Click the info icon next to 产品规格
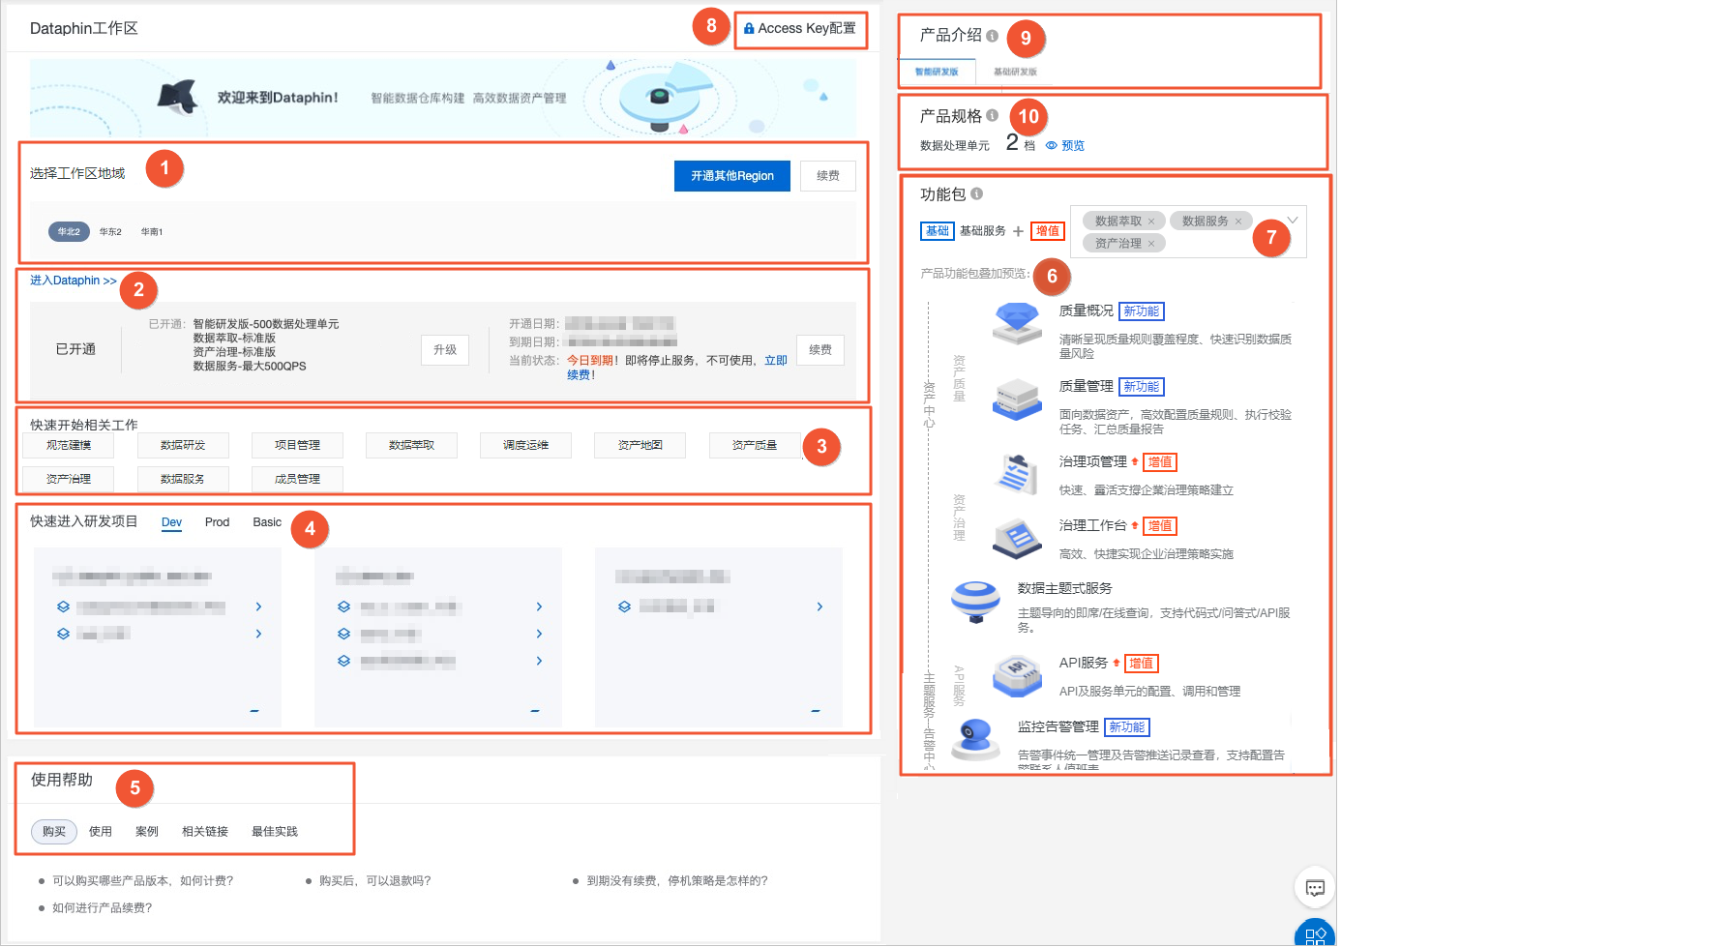Image resolution: width=1728 pixels, height=947 pixels. point(992,116)
